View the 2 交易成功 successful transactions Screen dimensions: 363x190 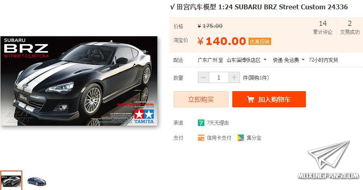coord(350,27)
